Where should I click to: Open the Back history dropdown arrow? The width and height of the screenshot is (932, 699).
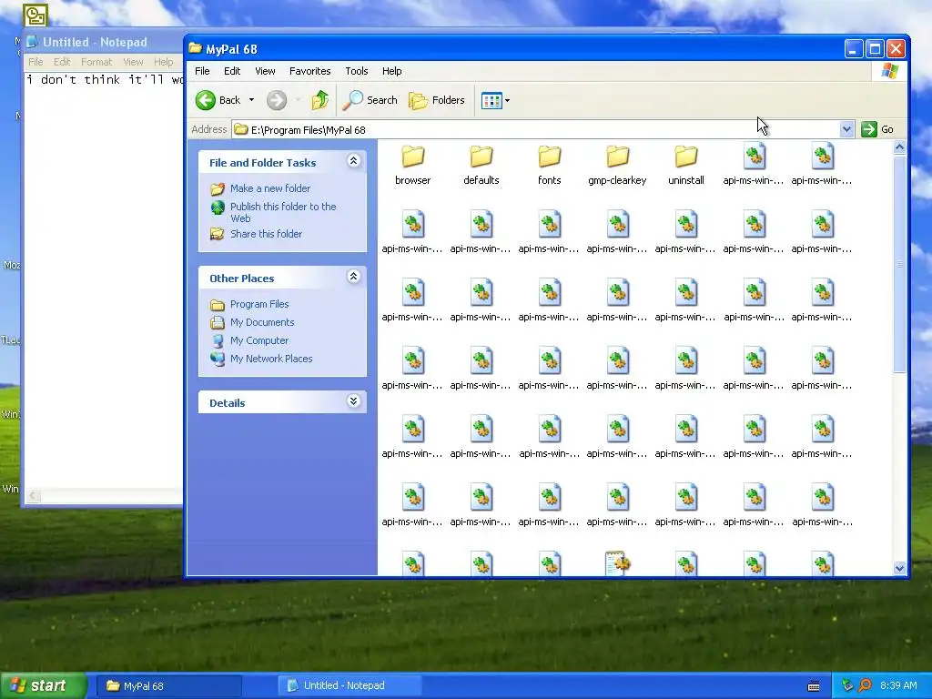(x=251, y=100)
